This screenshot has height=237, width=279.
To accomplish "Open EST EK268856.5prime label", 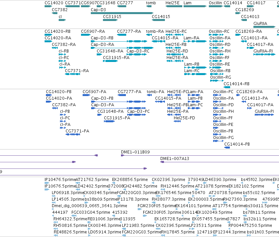I will (130, 180).
